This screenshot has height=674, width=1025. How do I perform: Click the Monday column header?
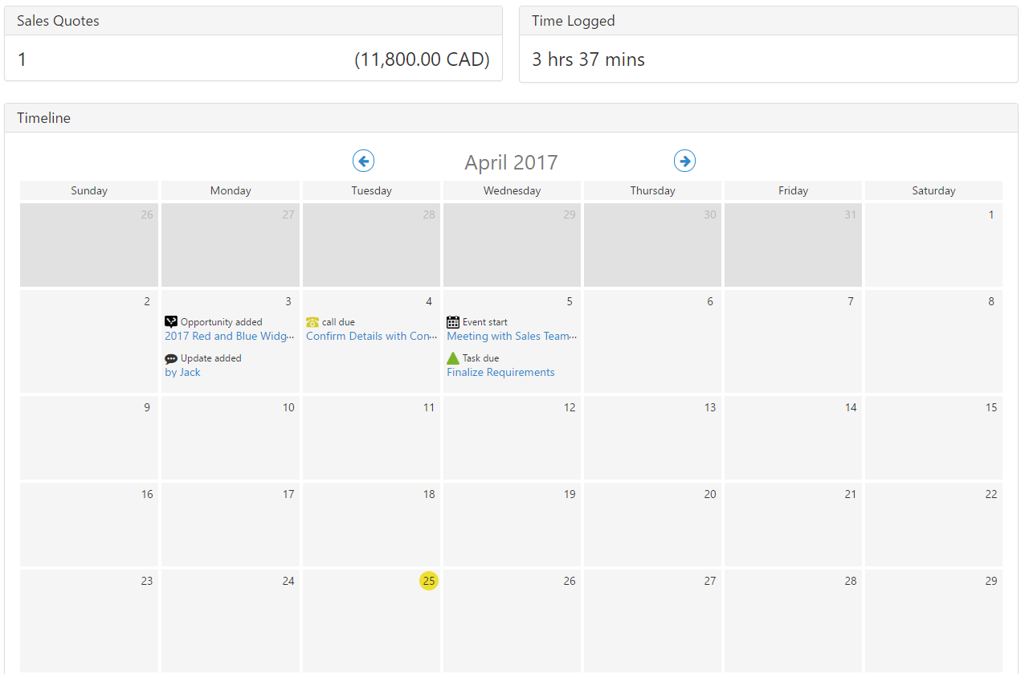(231, 190)
